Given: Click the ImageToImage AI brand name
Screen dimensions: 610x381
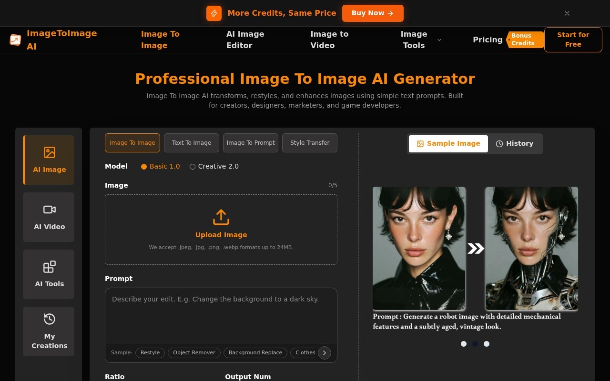Looking at the screenshot, I should (62, 40).
